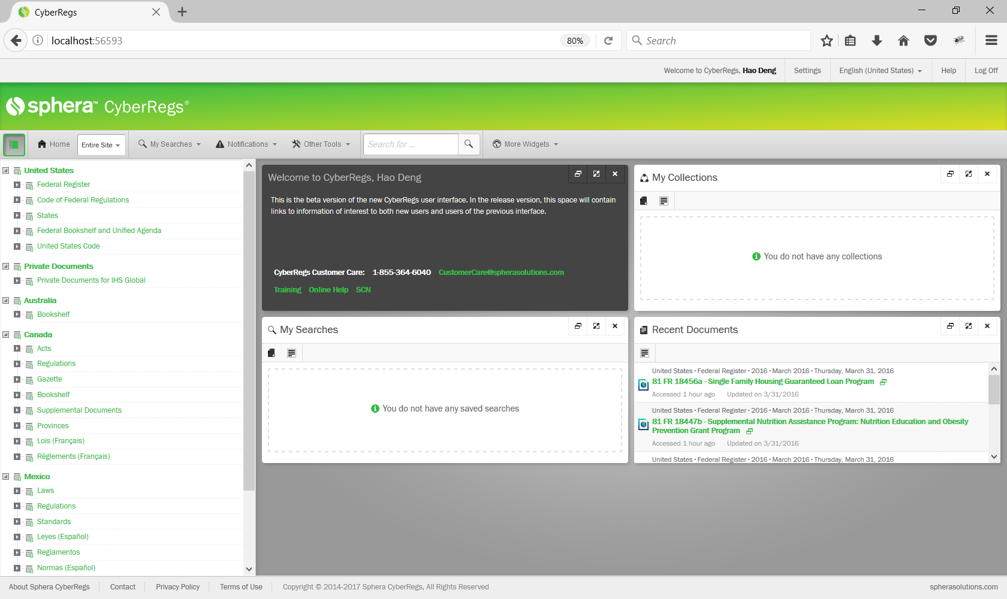Open the Training link
The height and width of the screenshot is (599, 1007).
(288, 290)
